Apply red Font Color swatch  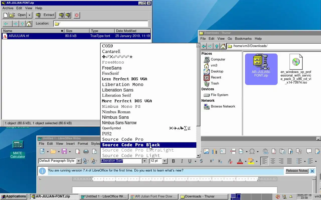[x=240, y=161]
